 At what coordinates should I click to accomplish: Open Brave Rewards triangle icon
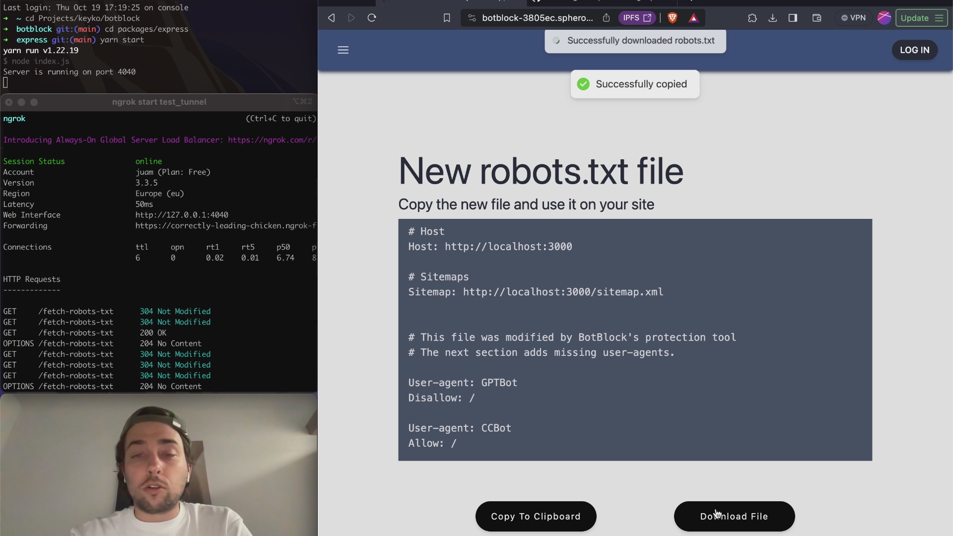tap(694, 18)
